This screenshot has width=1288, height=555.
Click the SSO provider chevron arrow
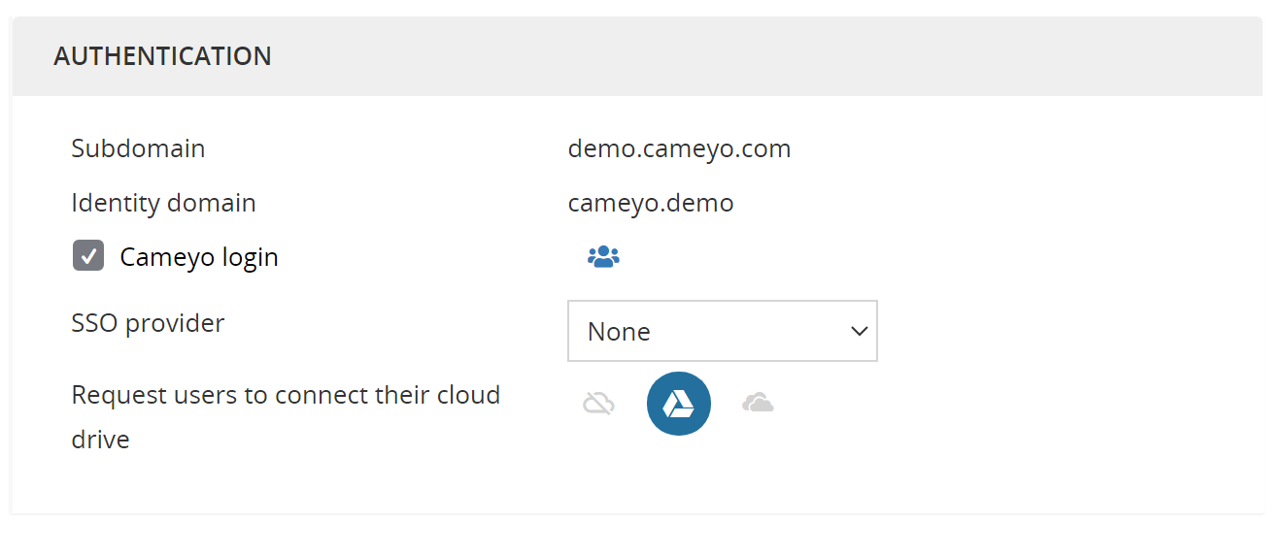[x=859, y=331]
